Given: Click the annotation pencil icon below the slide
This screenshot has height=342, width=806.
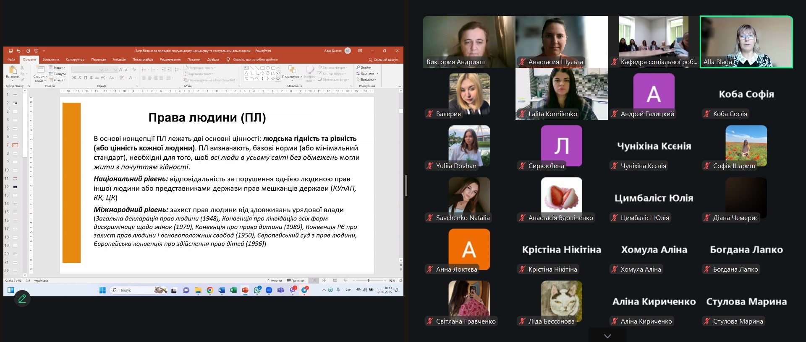Looking at the screenshot, I should click(22, 298).
